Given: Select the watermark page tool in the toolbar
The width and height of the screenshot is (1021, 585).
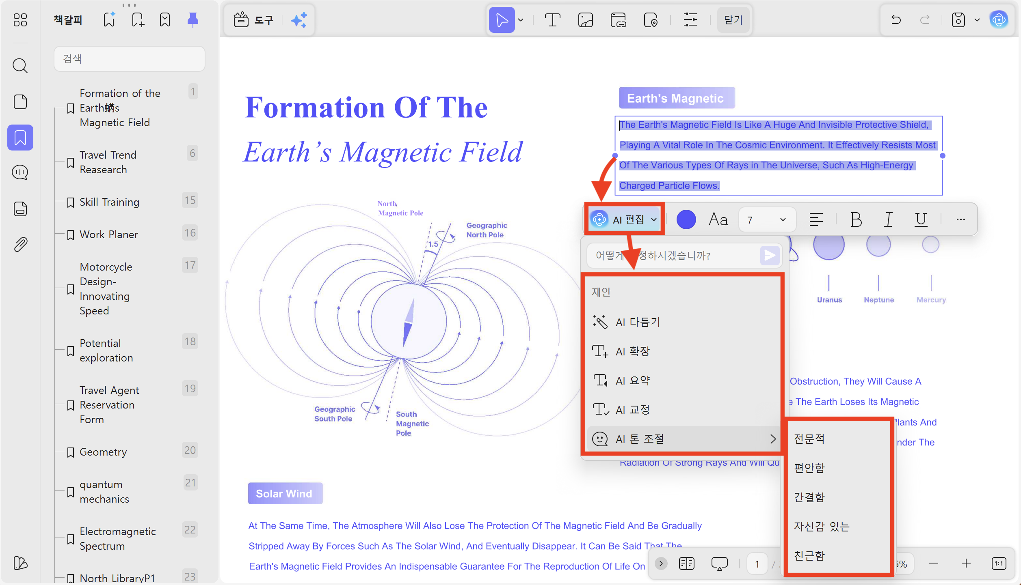Looking at the screenshot, I should [x=651, y=19].
